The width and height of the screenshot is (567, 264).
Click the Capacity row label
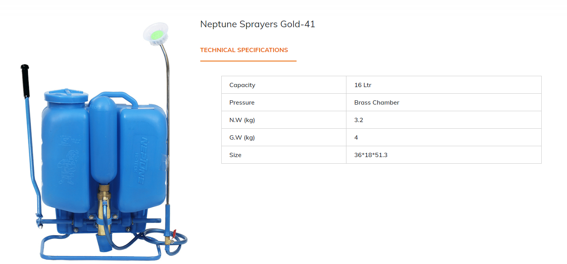click(242, 85)
